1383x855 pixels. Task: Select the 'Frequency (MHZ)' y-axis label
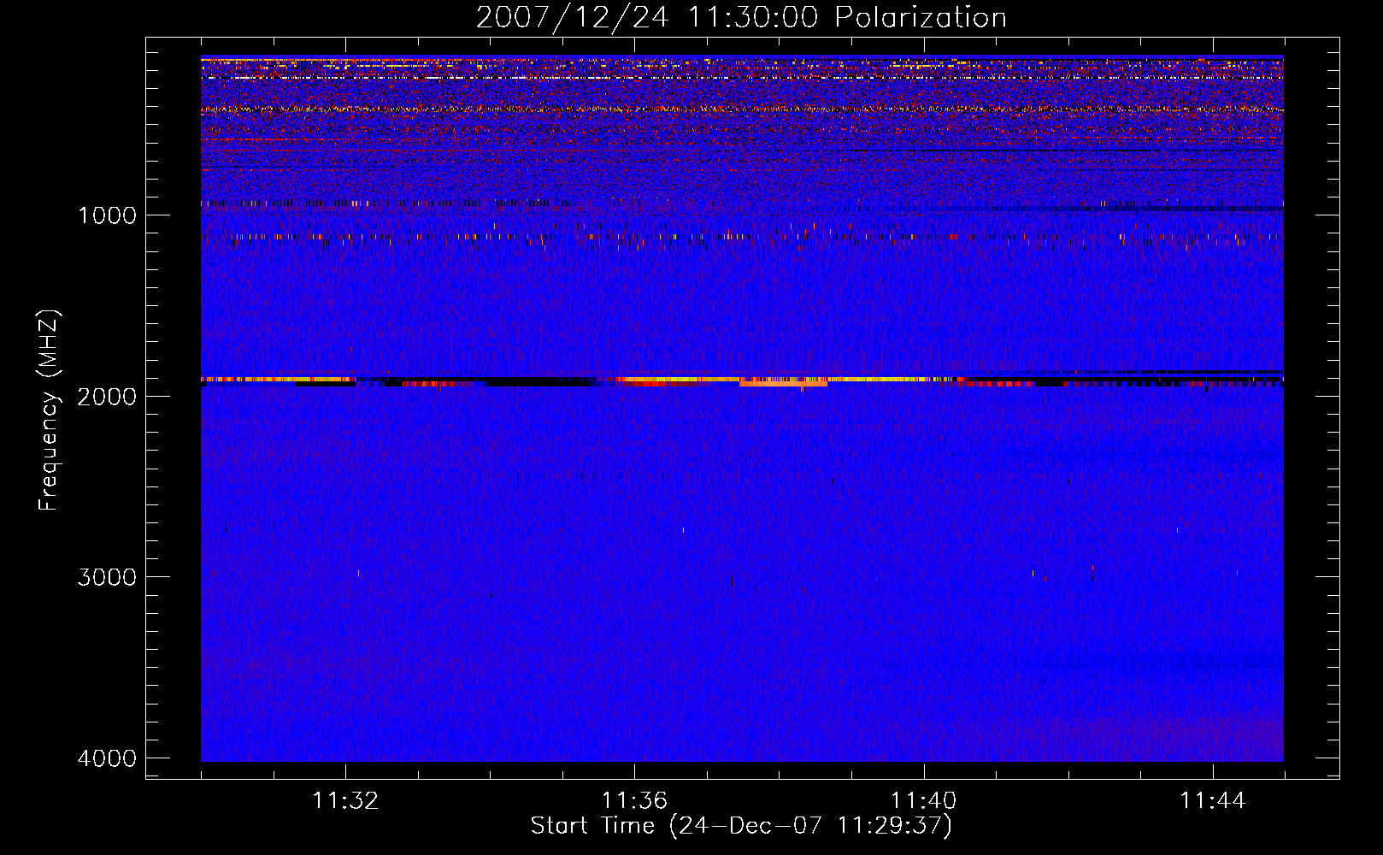point(49,410)
